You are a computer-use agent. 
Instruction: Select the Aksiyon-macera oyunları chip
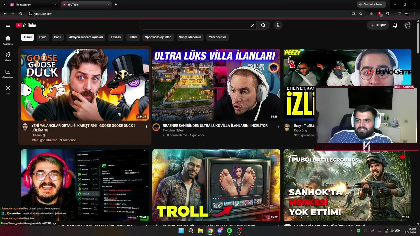click(x=86, y=37)
